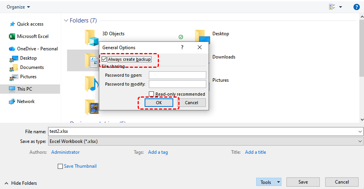Enable Read-only recommended checkbox

coord(152,94)
